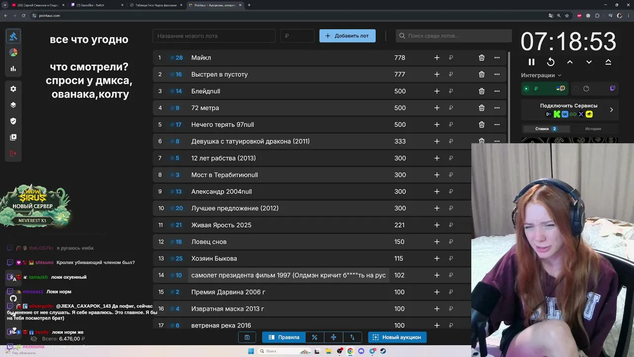Click the double-up timer increment icon
634x357 pixels.
pyautogui.click(x=608, y=62)
